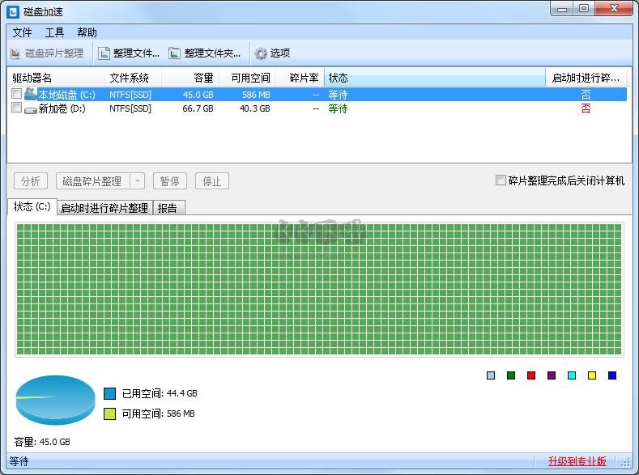Click the 整理文件夹 toolbar icon

[x=174, y=53]
